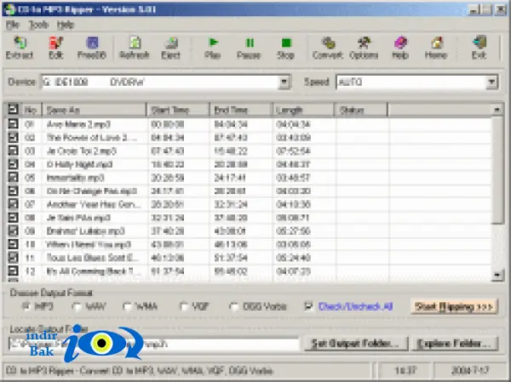Click the track list scrollbar thumb
511x382 pixels.
coord(497,170)
